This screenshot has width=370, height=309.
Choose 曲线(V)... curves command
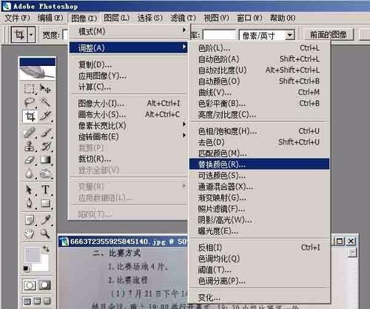(259, 93)
